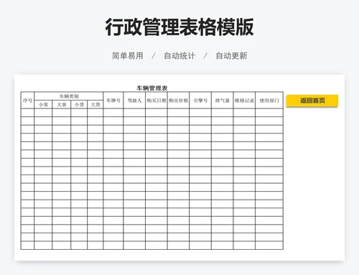This screenshot has width=359, height=275.
Task: Select the 车牌号 header cell
Action: tap(113, 101)
